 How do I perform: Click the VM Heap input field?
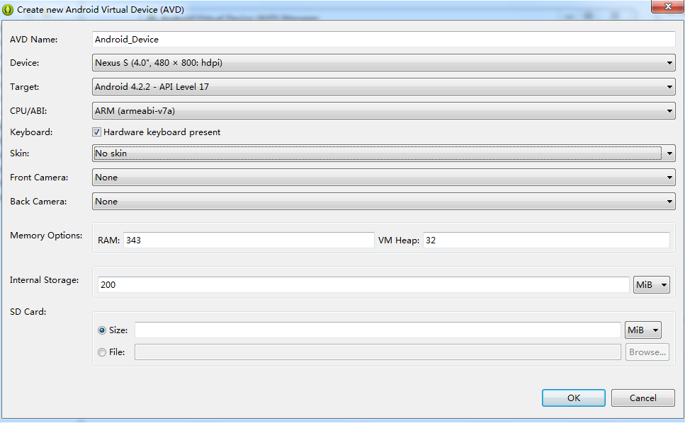pyautogui.click(x=546, y=241)
